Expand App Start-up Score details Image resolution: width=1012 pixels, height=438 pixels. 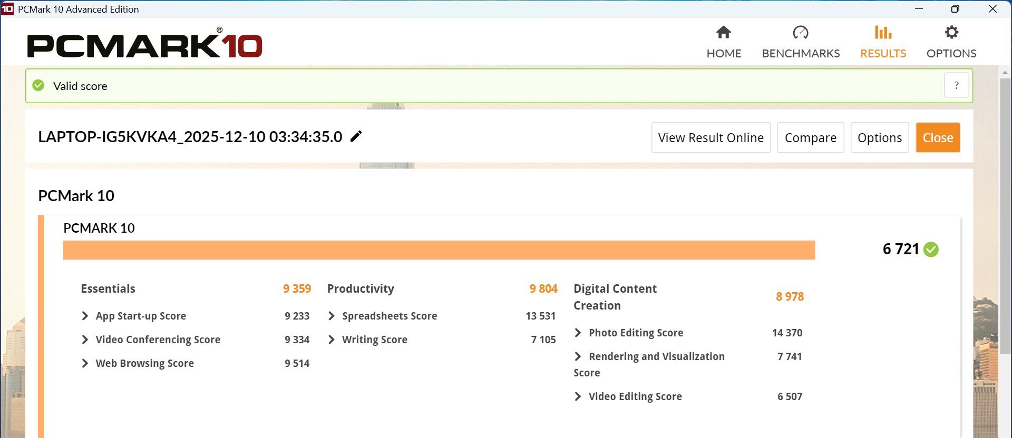(x=85, y=316)
